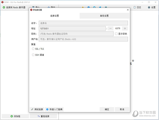
Task: Open 设置 settings with gear icon
Action: coord(152,7)
